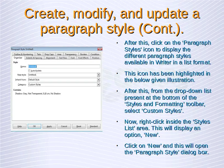Click the Apply button
224x168 pixels.
[49, 126]
